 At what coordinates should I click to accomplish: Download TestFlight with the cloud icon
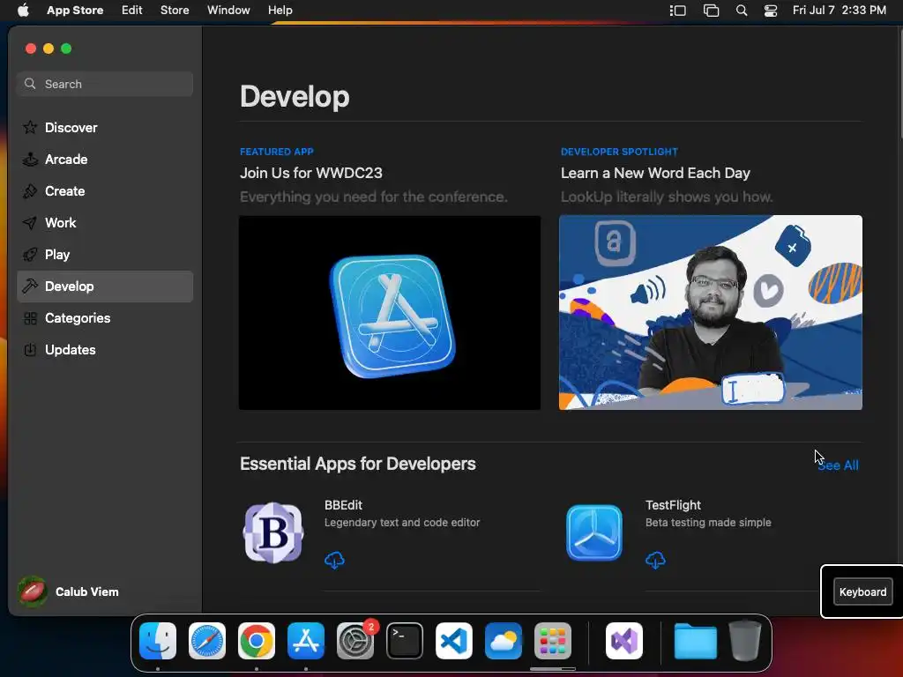(x=655, y=560)
